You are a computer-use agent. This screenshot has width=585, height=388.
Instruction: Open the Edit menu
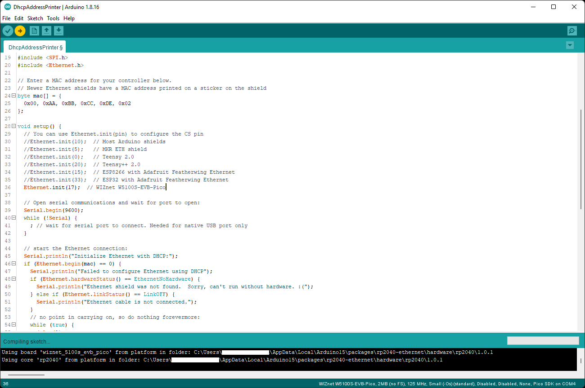[19, 18]
